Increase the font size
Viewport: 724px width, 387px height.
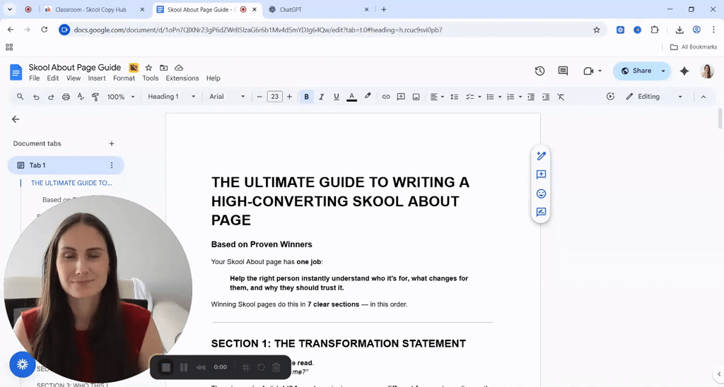pos(289,97)
